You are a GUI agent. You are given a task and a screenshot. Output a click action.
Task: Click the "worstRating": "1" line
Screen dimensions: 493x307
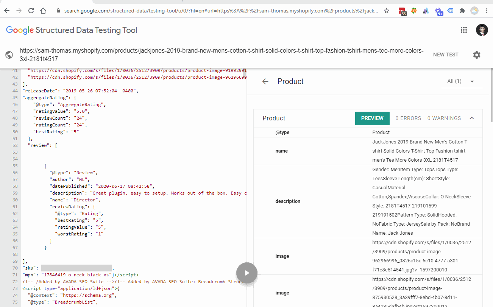point(80,234)
